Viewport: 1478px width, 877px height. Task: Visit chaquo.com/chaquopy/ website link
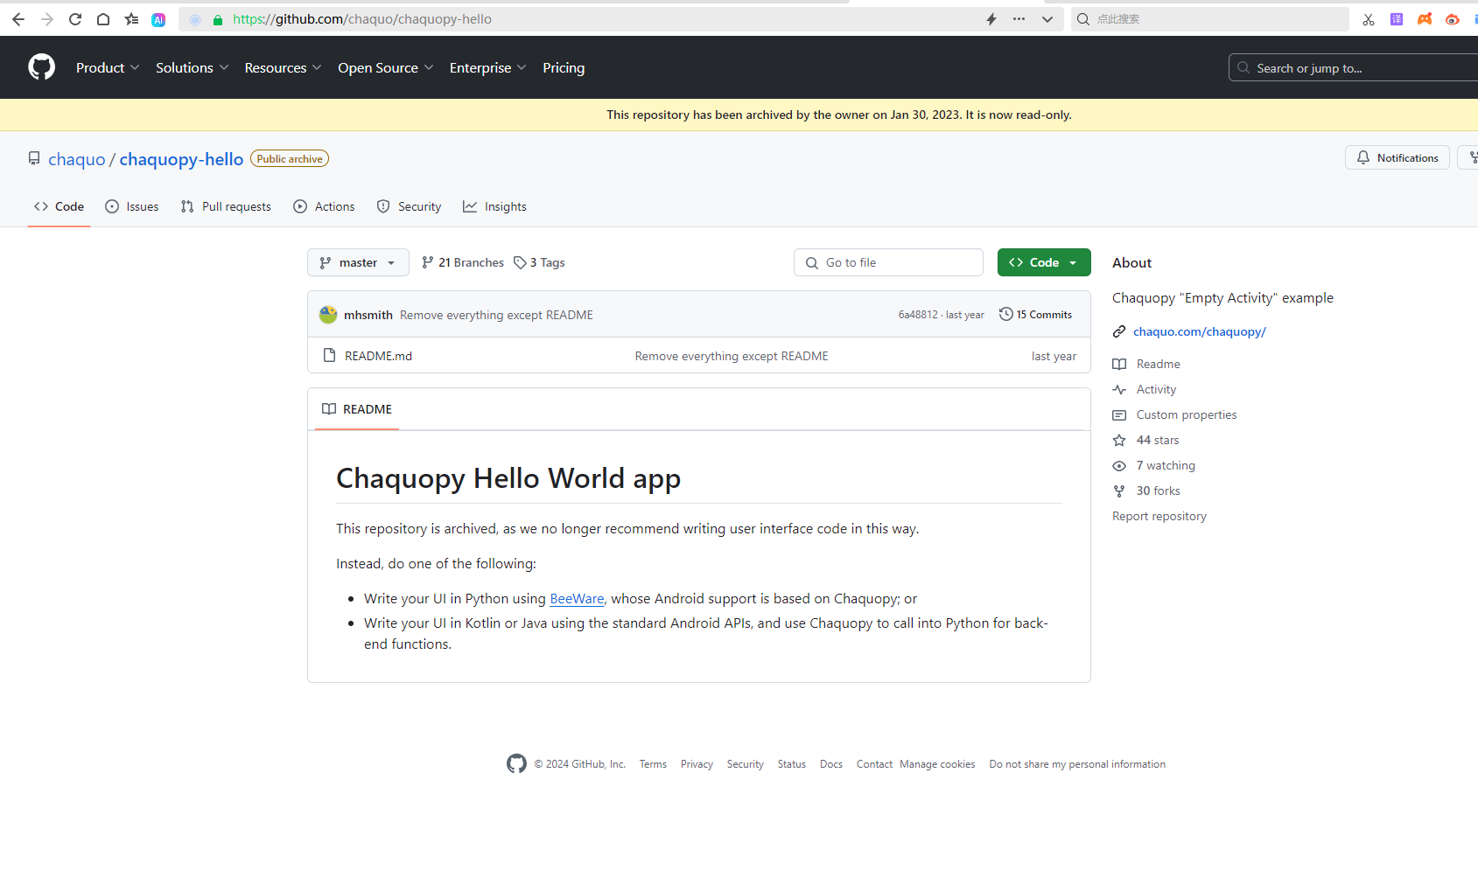click(1199, 331)
